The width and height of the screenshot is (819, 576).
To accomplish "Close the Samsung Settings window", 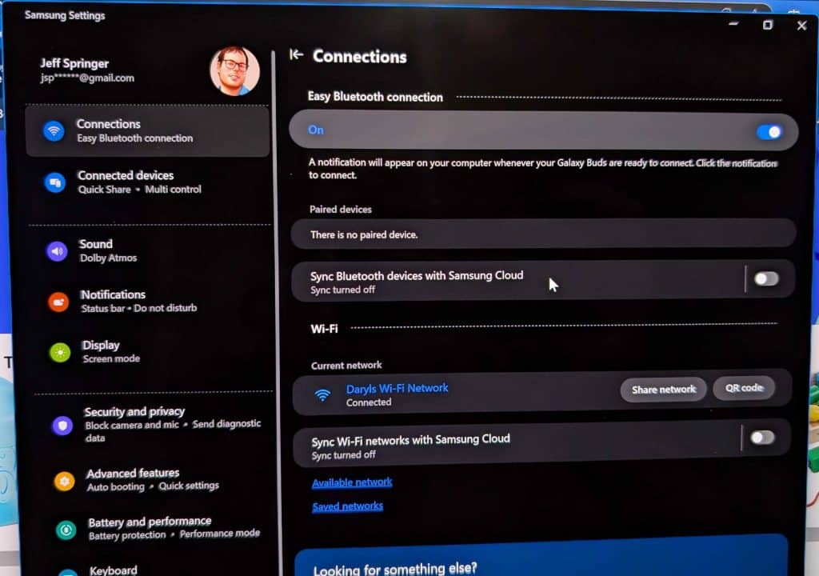I will click(x=801, y=25).
